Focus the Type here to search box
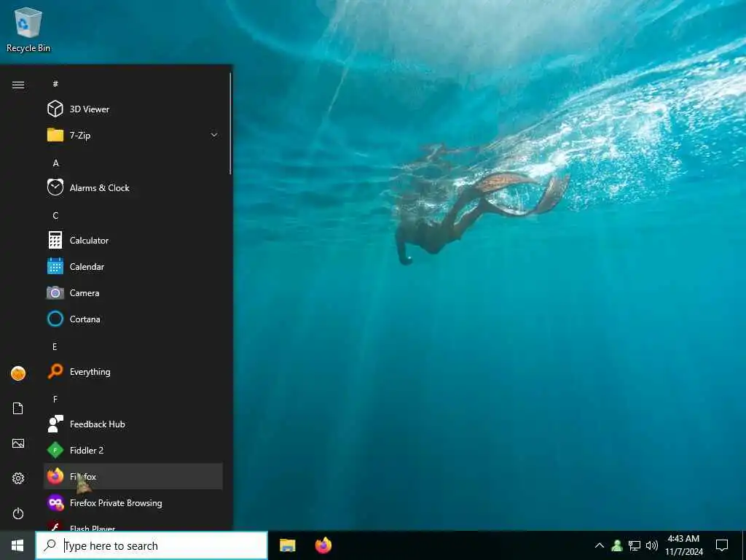The height and width of the screenshot is (560, 746). coord(152,545)
